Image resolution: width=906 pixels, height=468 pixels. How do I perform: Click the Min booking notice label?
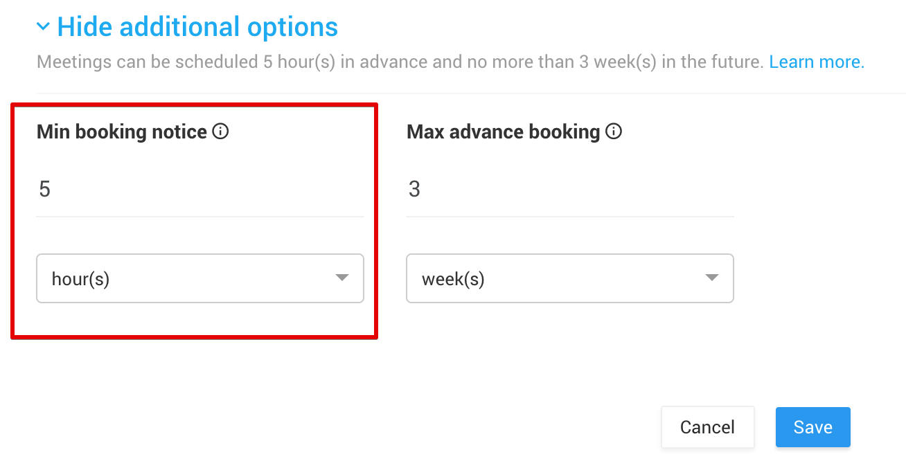pyautogui.click(x=122, y=132)
